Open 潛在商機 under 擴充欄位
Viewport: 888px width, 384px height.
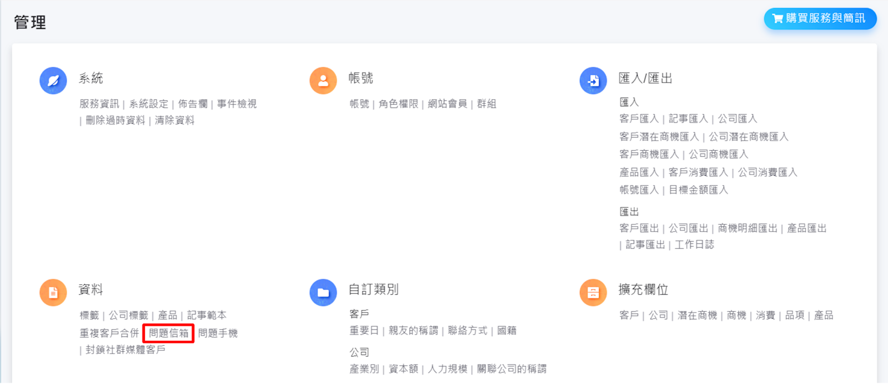click(697, 315)
